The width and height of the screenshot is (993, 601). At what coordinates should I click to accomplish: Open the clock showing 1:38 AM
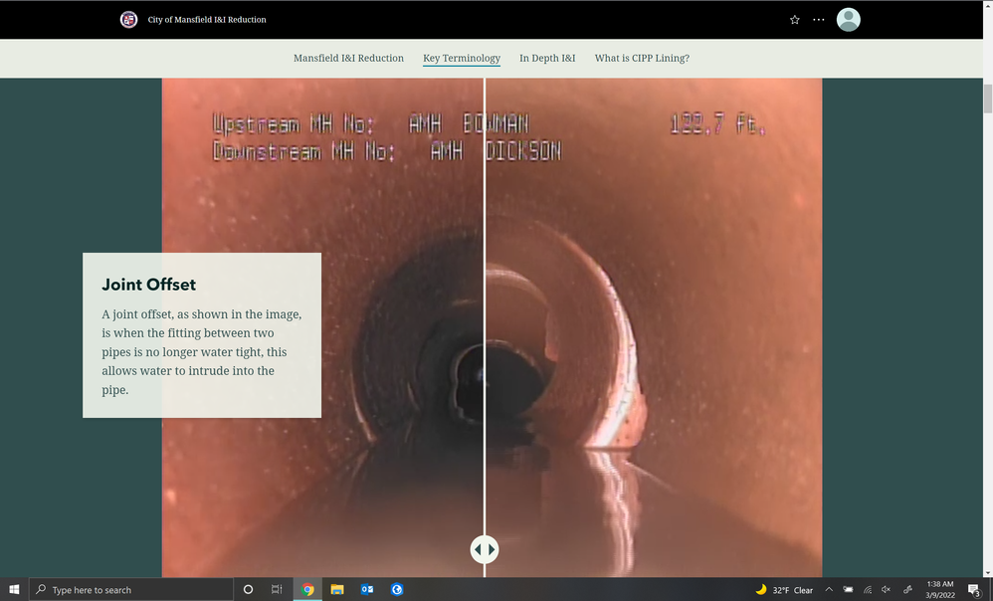point(940,590)
